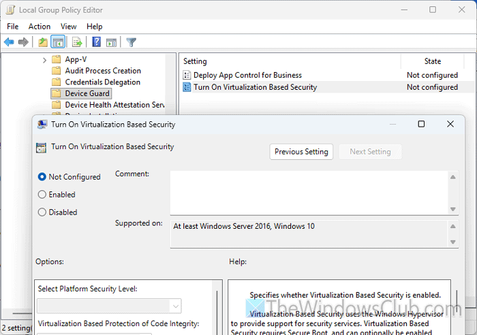This screenshot has width=477, height=335.
Task: Click the Select Platform Security Level label
Action: [88, 289]
